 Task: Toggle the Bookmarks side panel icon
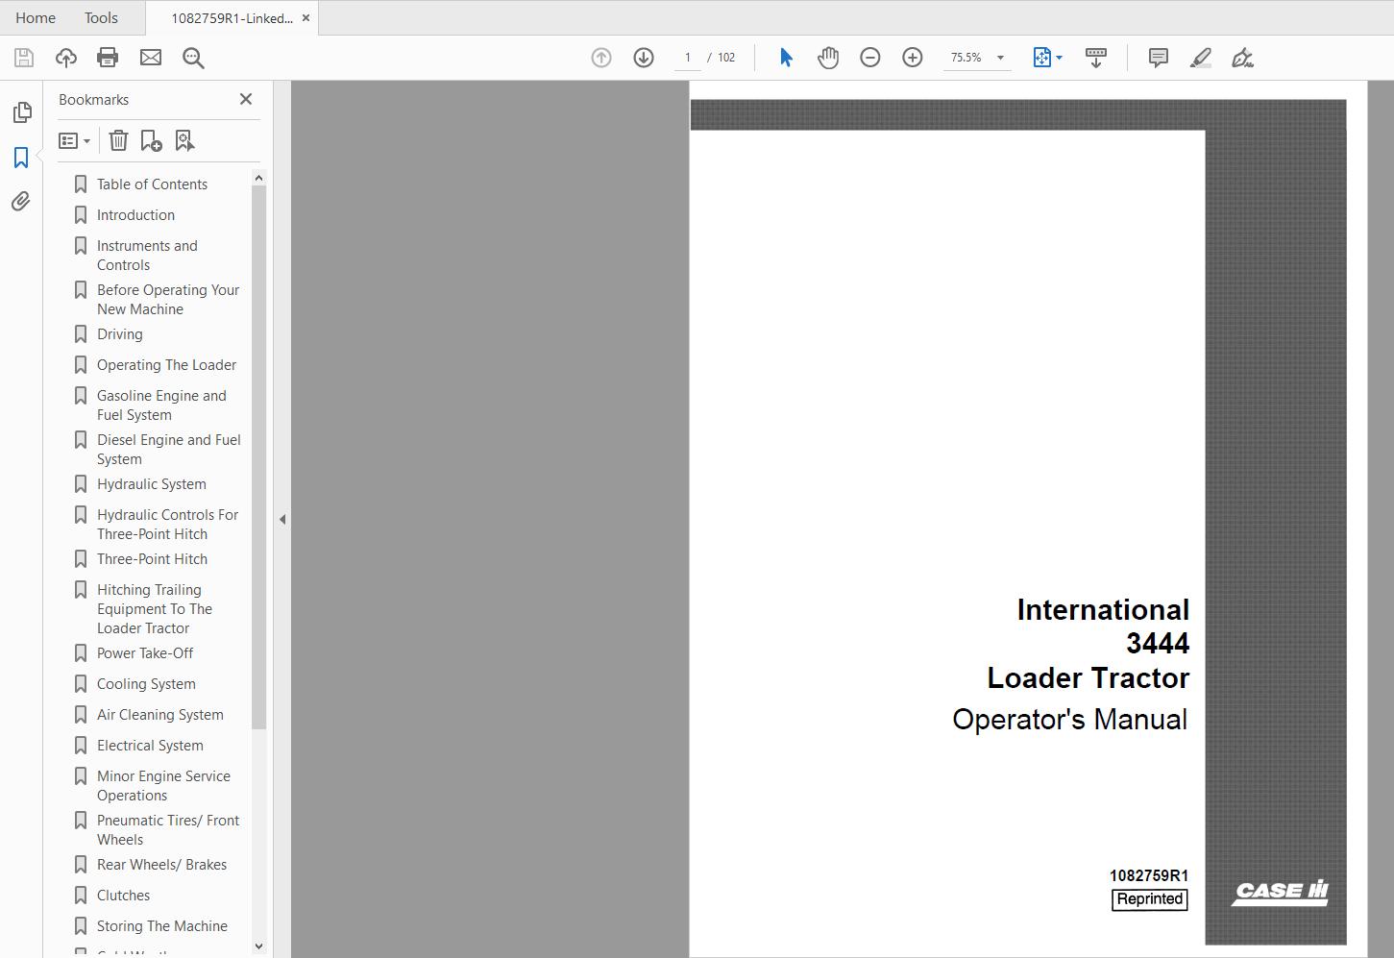click(x=21, y=158)
